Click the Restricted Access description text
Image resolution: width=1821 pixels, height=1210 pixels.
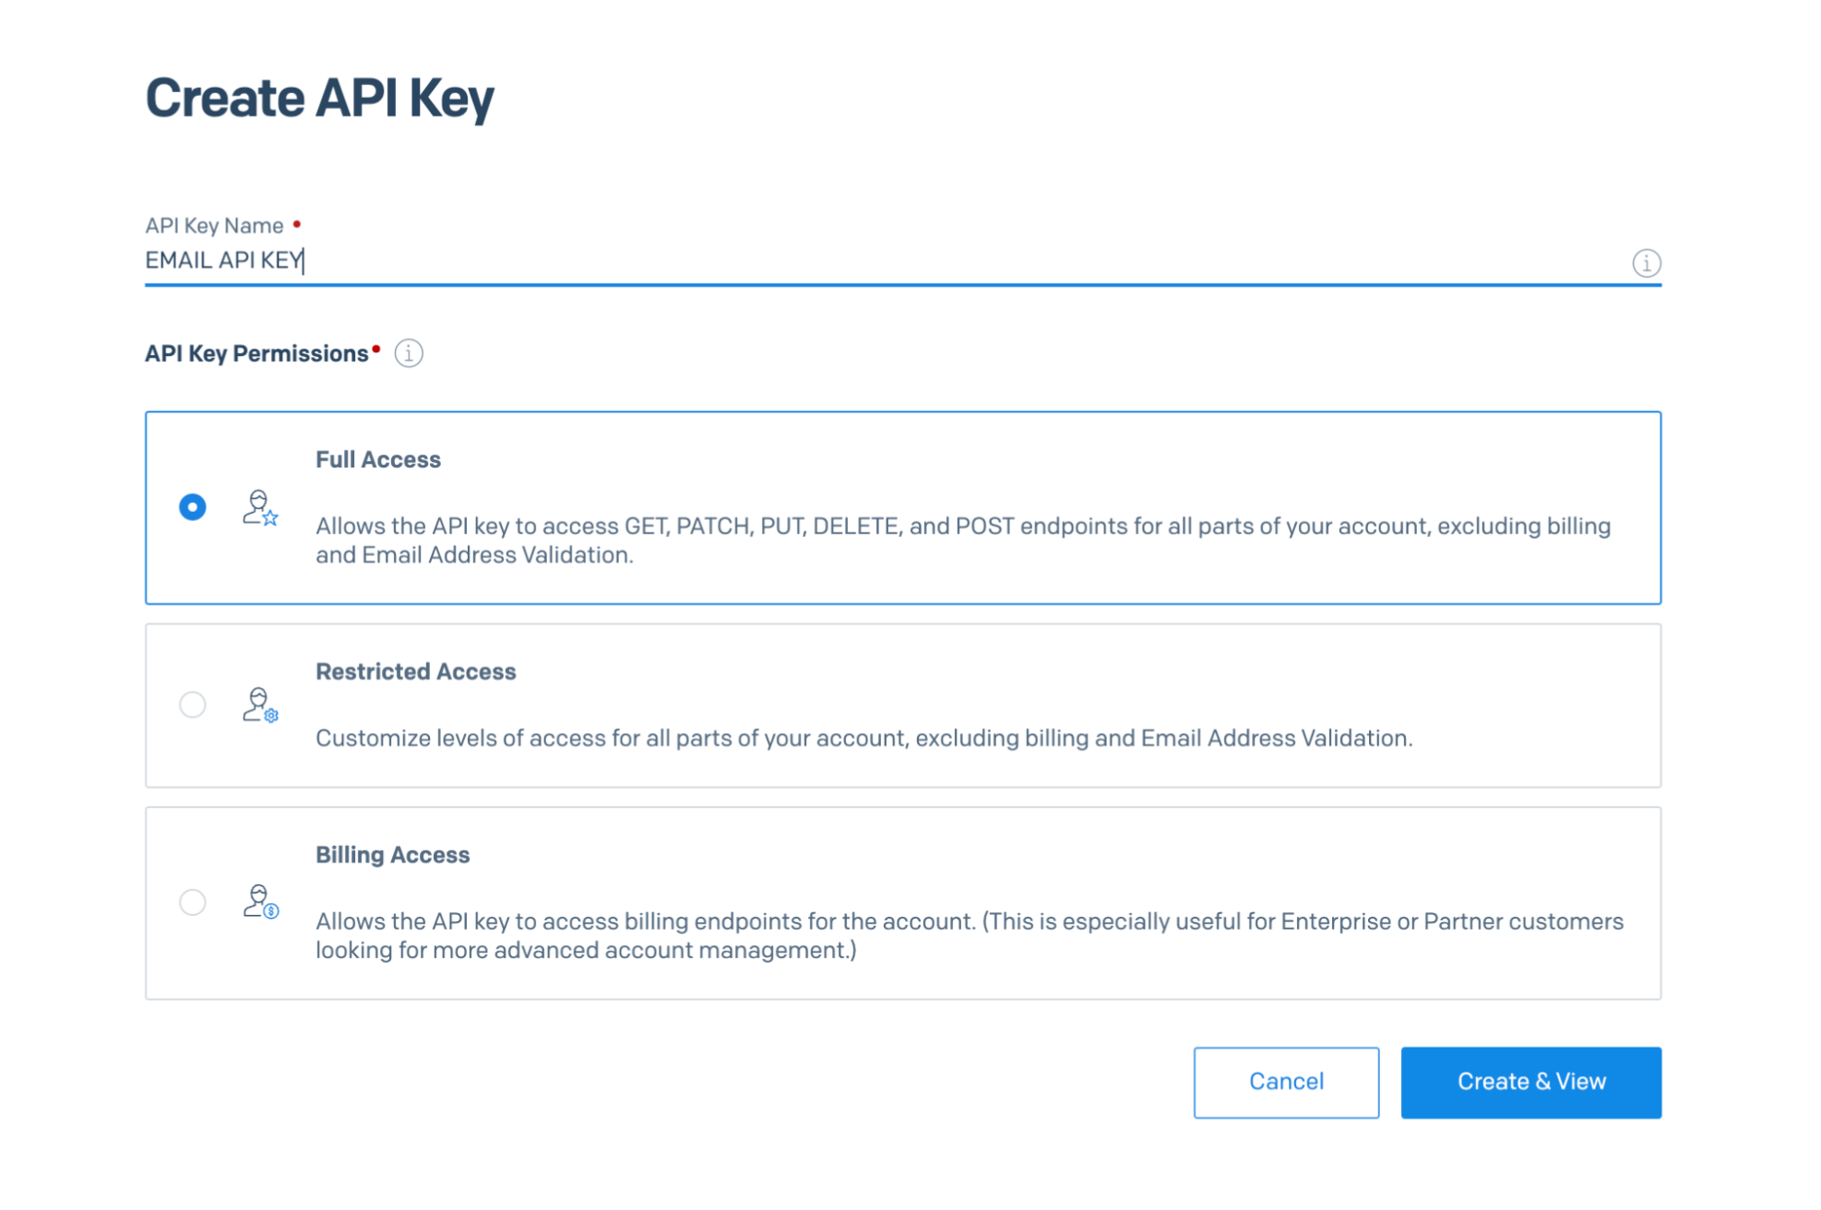pos(863,738)
